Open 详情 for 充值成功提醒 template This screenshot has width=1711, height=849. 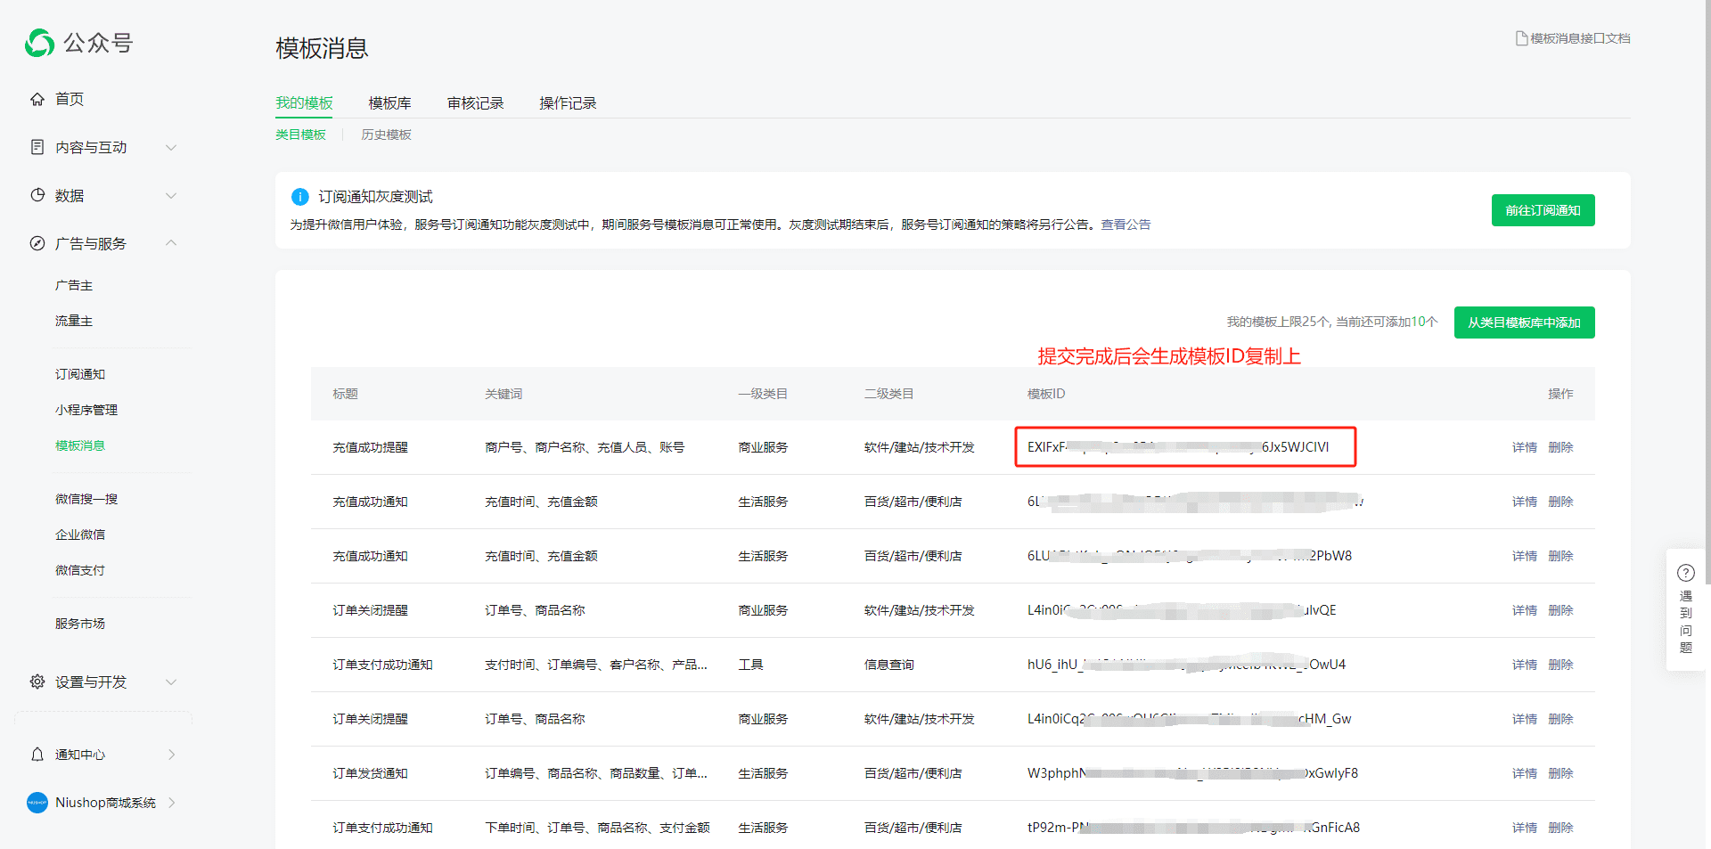click(x=1524, y=447)
